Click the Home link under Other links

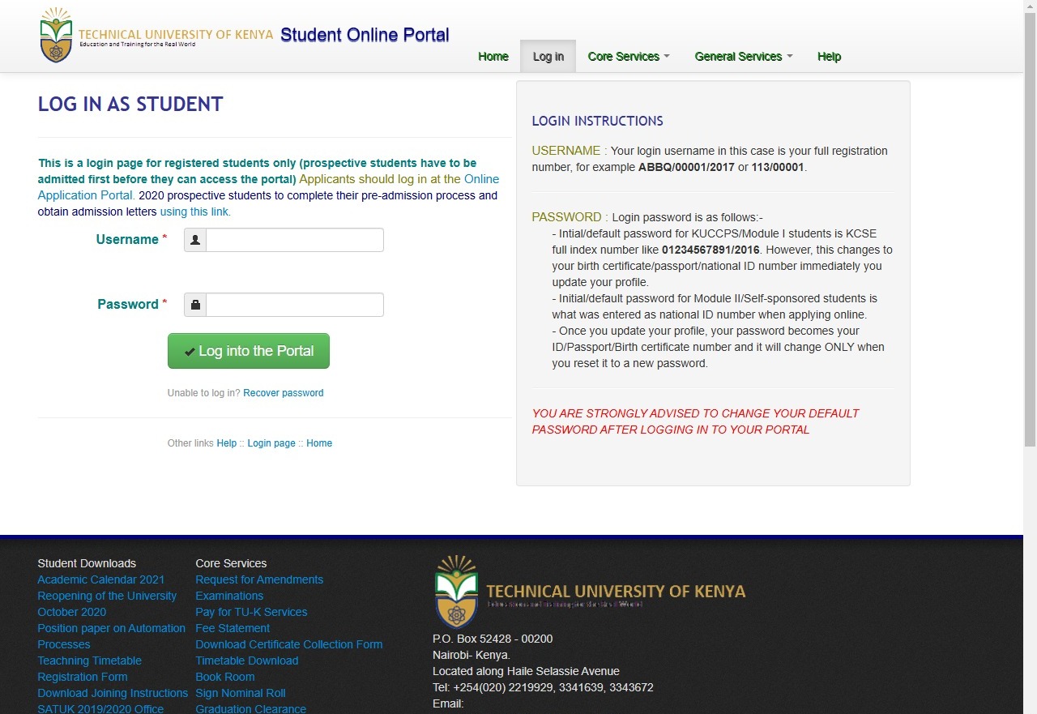(319, 443)
